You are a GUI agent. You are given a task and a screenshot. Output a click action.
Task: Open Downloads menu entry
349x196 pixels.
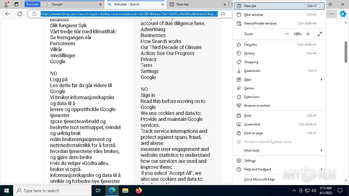tap(279, 71)
